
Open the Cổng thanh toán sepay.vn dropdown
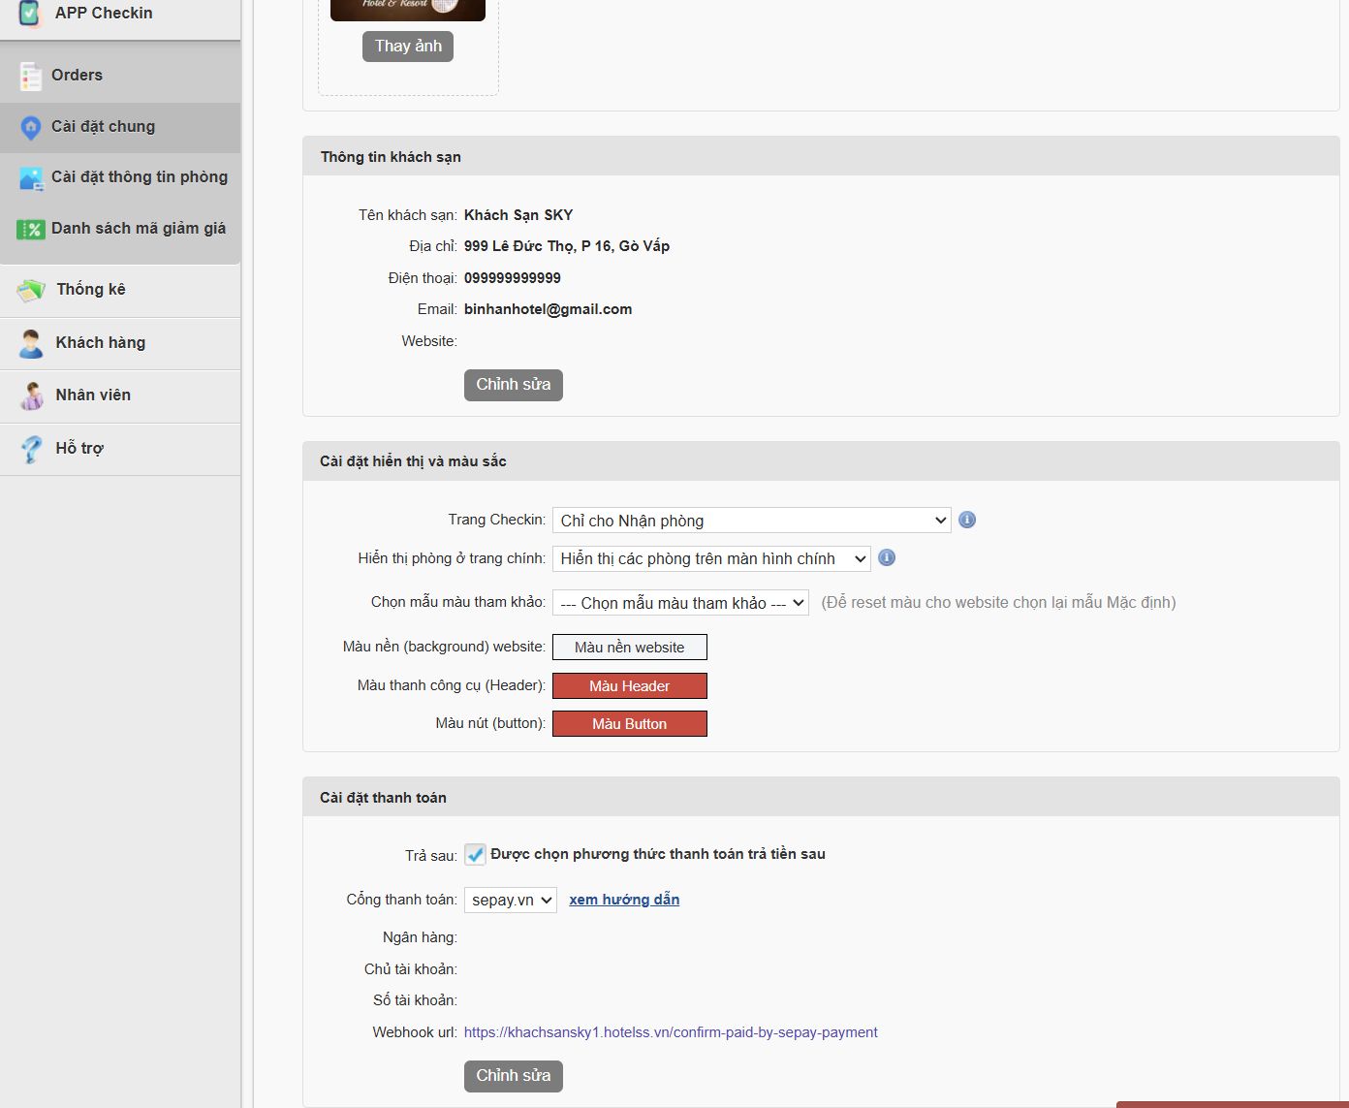point(511,900)
